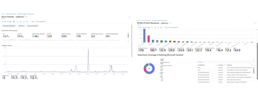Pin the MITRE ATT&CK Workbook title
The width and height of the screenshot is (258, 103).
(171, 23)
